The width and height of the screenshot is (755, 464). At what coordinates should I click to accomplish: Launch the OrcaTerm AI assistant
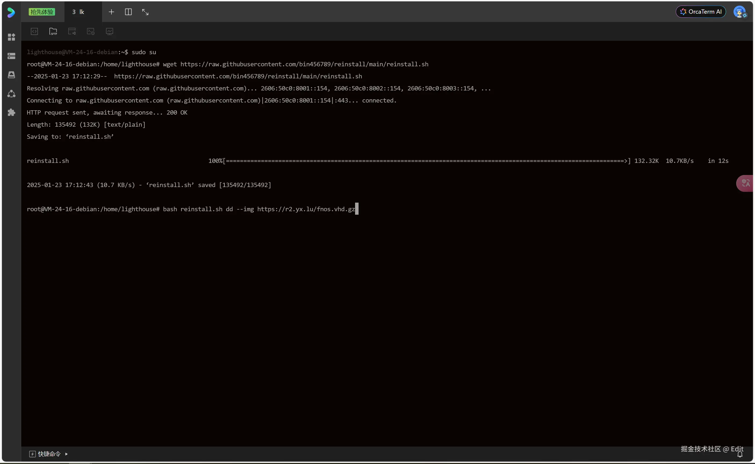tap(701, 12)
